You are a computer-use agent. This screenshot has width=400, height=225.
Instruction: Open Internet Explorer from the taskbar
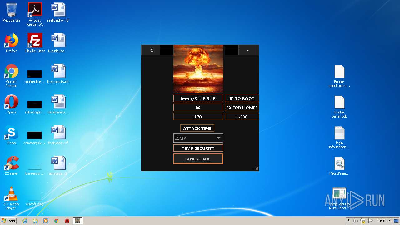pos(25,221)
